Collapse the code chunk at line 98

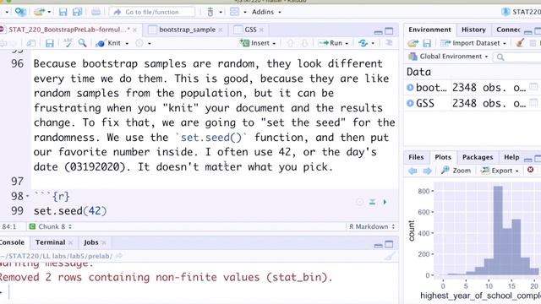[x=28, y=197]
